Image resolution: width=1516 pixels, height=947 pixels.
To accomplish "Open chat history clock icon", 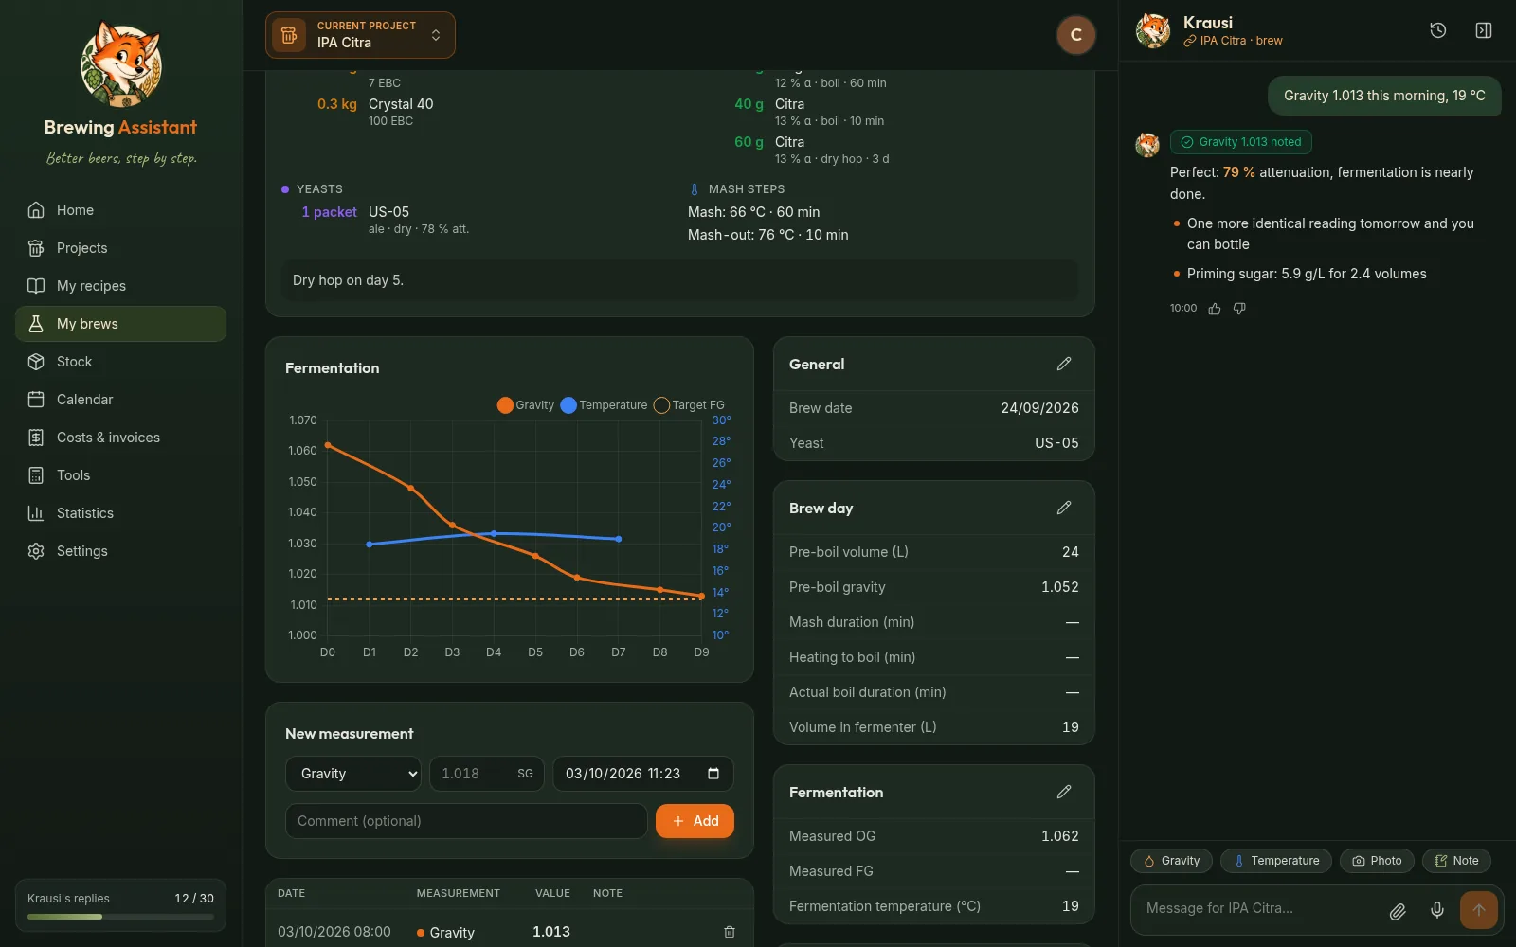I will 1437,30.
